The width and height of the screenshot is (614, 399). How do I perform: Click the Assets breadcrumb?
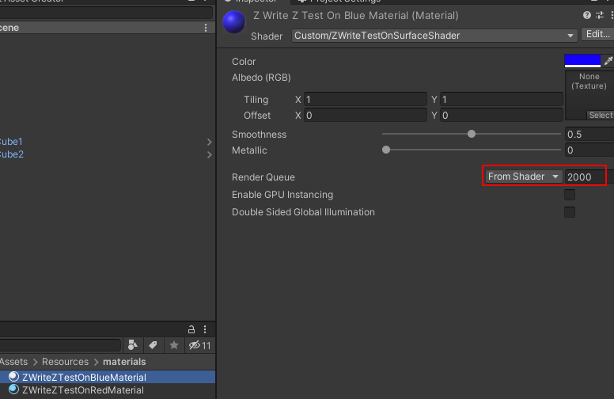click(x=13, y=361)
